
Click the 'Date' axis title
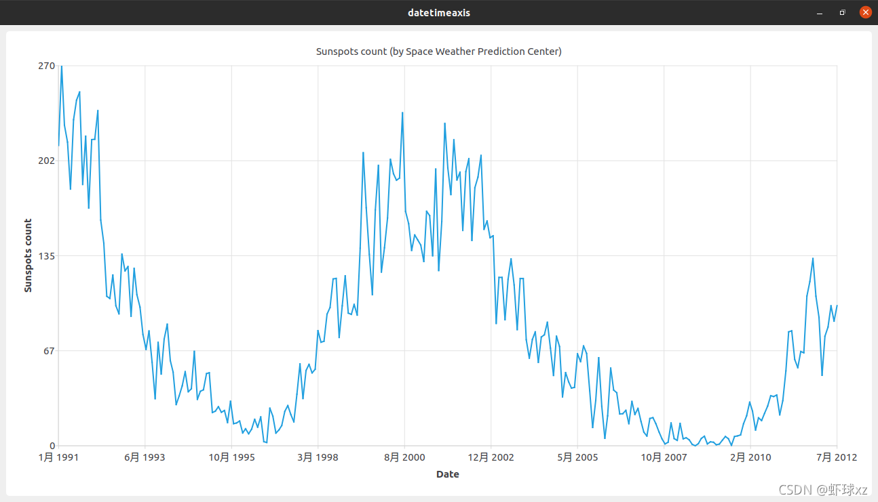448,474
